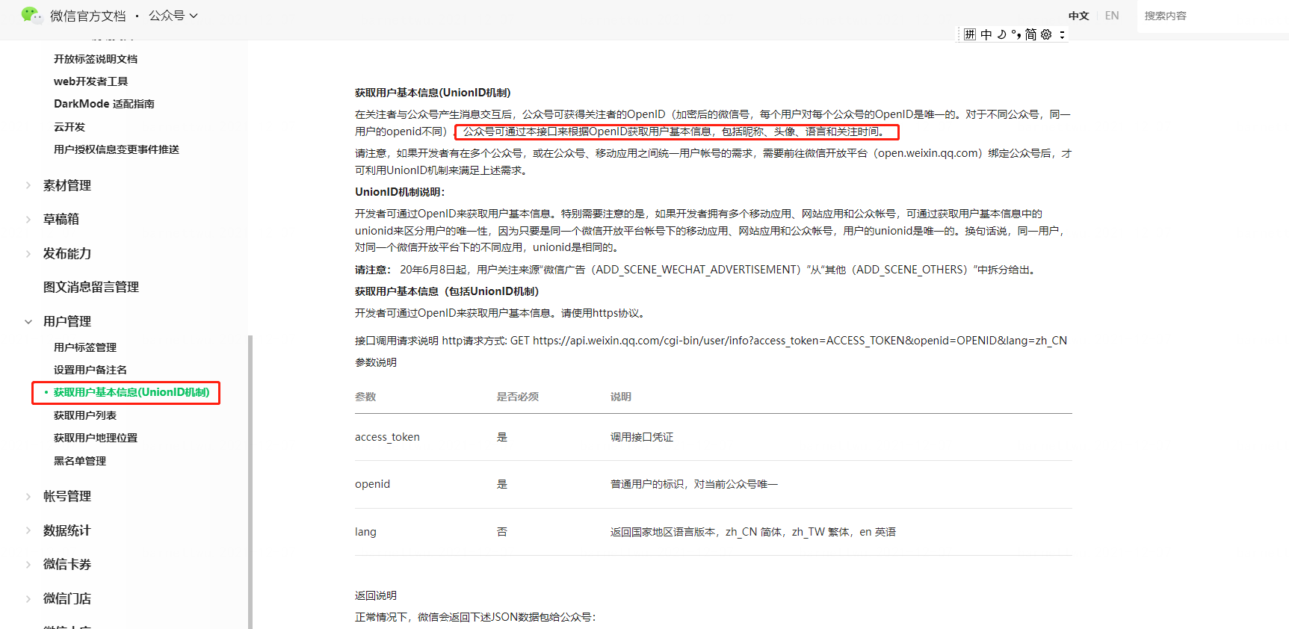Open 草稿箱 section label
Viewport: 1289px width, 629px height.
coord(61,219)
